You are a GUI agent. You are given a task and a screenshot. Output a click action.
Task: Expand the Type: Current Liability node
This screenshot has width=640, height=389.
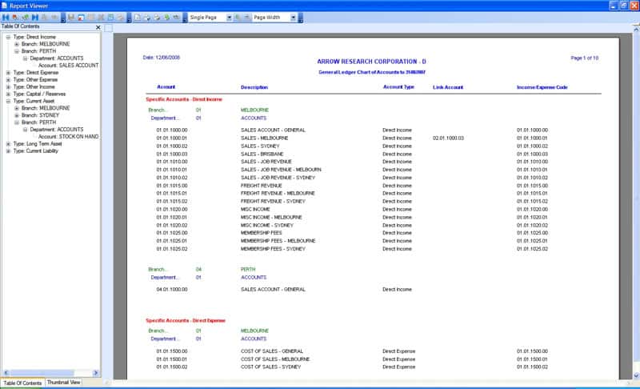point(8,151)
